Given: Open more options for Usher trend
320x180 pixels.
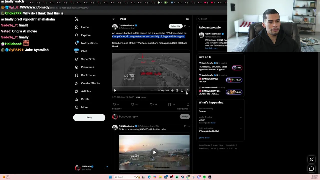Looking at the screenshot, I should pos(241,117).
